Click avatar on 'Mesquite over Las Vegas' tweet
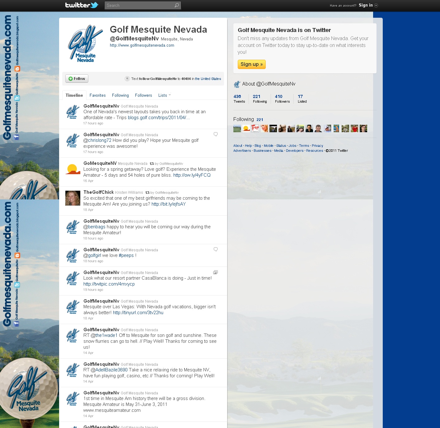This screenshot has height=428, width=440. tap(73, 307)
